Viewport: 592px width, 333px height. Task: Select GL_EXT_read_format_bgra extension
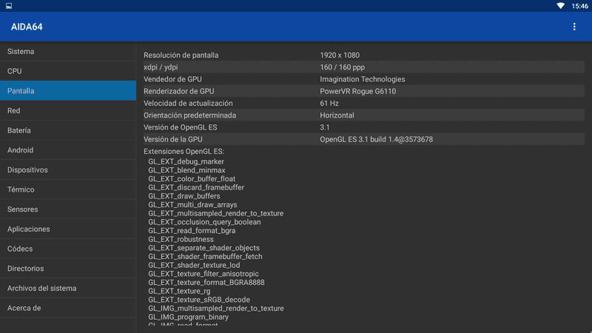tap(192, 231)
